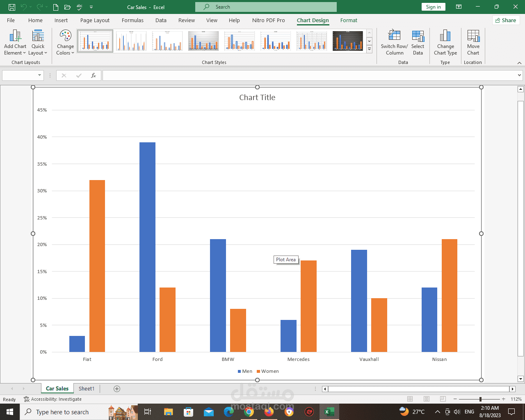Click Change Chart Type
The width and height of the screenshot is (525, 420).
[445, 43]
